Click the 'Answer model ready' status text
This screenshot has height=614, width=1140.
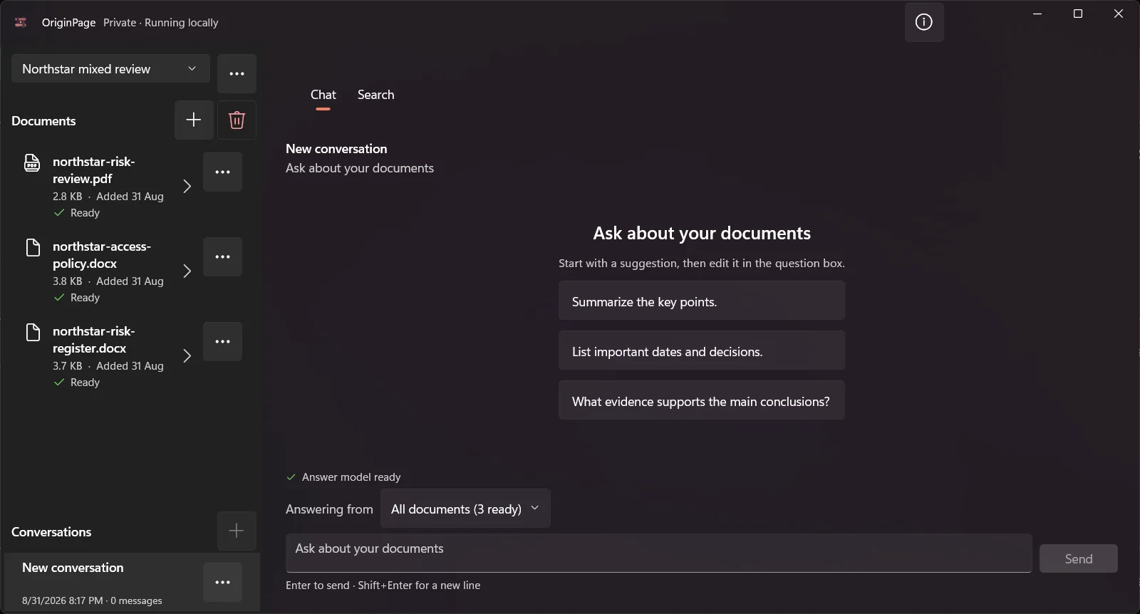click(351, 477)
